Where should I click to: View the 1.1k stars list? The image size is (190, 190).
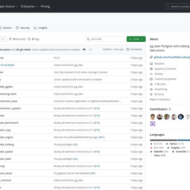pyautogui.click(x=160, y=84)
